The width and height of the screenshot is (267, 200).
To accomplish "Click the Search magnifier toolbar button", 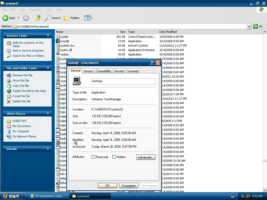I will pyautogui.click(x=52, y=18).
